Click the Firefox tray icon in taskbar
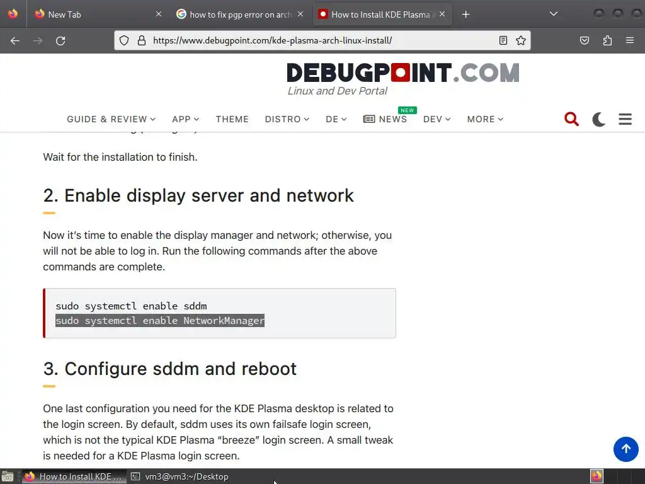The height and width of the screenshot is (484, 645). click(x=596, y=476)
